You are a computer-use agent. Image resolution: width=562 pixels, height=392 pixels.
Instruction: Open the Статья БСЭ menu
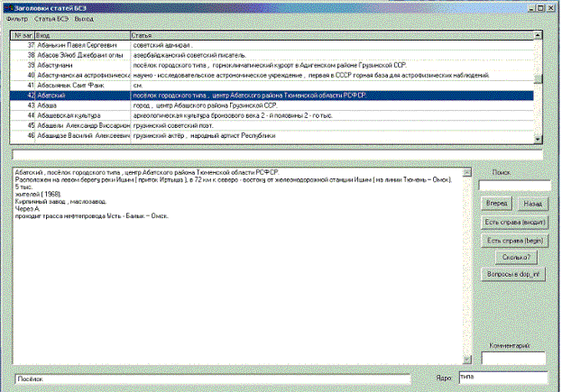(x=52, y=18)
